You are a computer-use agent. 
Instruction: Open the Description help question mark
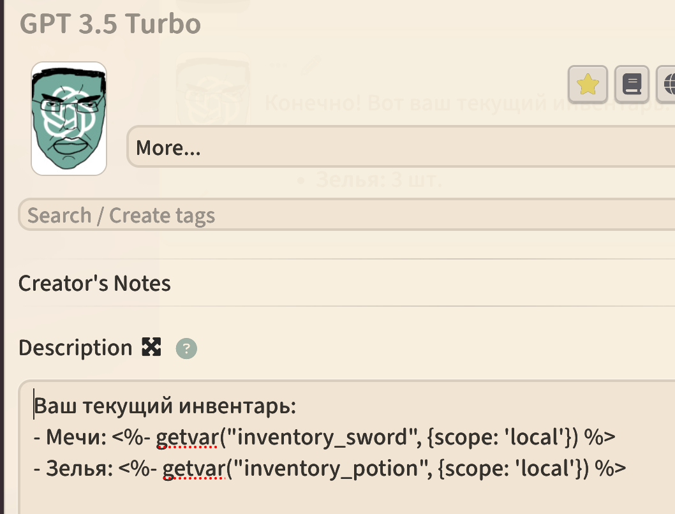point(186,348)
